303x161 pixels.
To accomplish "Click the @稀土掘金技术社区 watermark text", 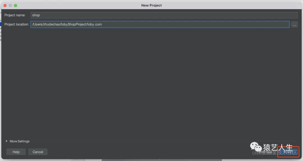I will 275,153.
